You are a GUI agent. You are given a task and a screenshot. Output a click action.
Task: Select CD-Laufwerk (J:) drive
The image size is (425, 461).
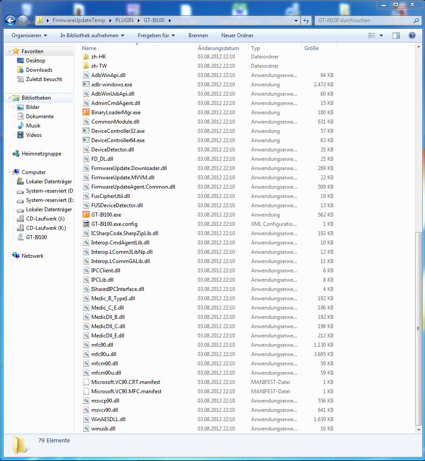pos(45,219)
